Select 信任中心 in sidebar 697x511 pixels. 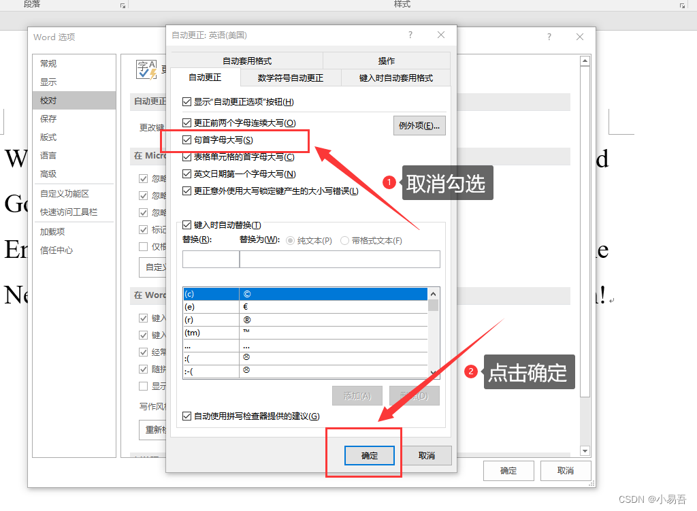click(74, 250)
